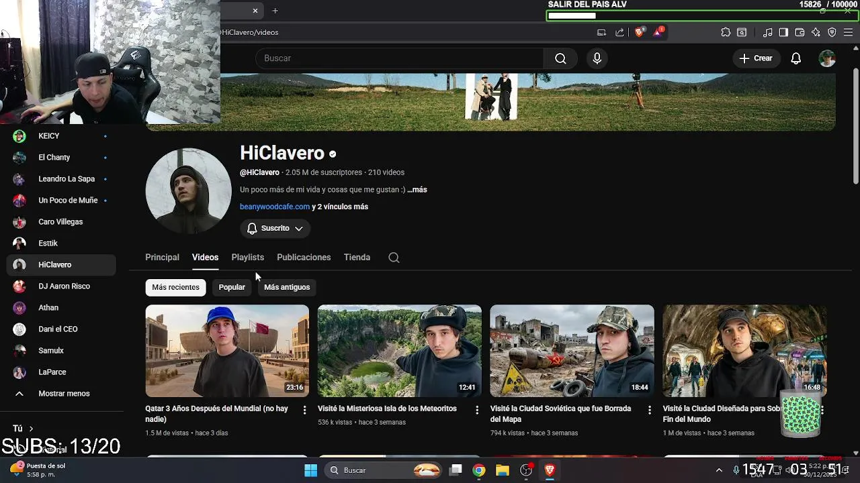Play the Qatar 3 Años Después thumbnail
This screenshot has width=860, height=483.
(x=227, y=351)
